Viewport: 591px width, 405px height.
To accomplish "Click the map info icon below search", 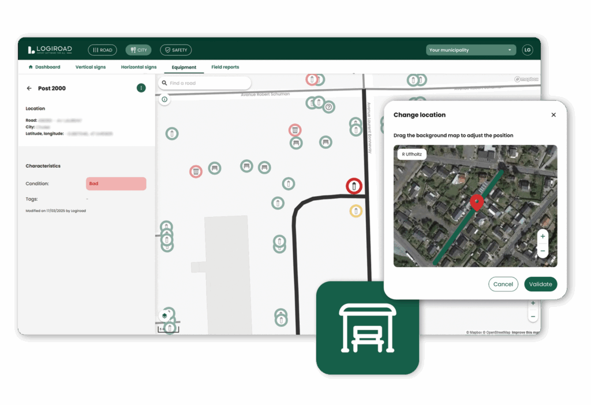I will point(164,100).
